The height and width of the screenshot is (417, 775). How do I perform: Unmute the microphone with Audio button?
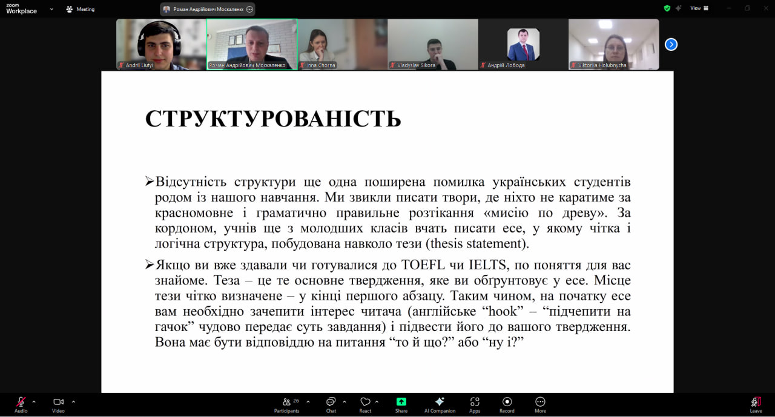[x=21, y=404]
